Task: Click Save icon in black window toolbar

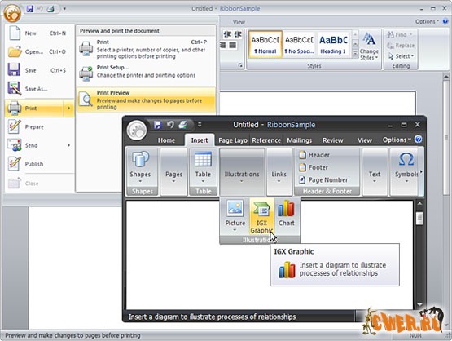Action: click(157, 125)
